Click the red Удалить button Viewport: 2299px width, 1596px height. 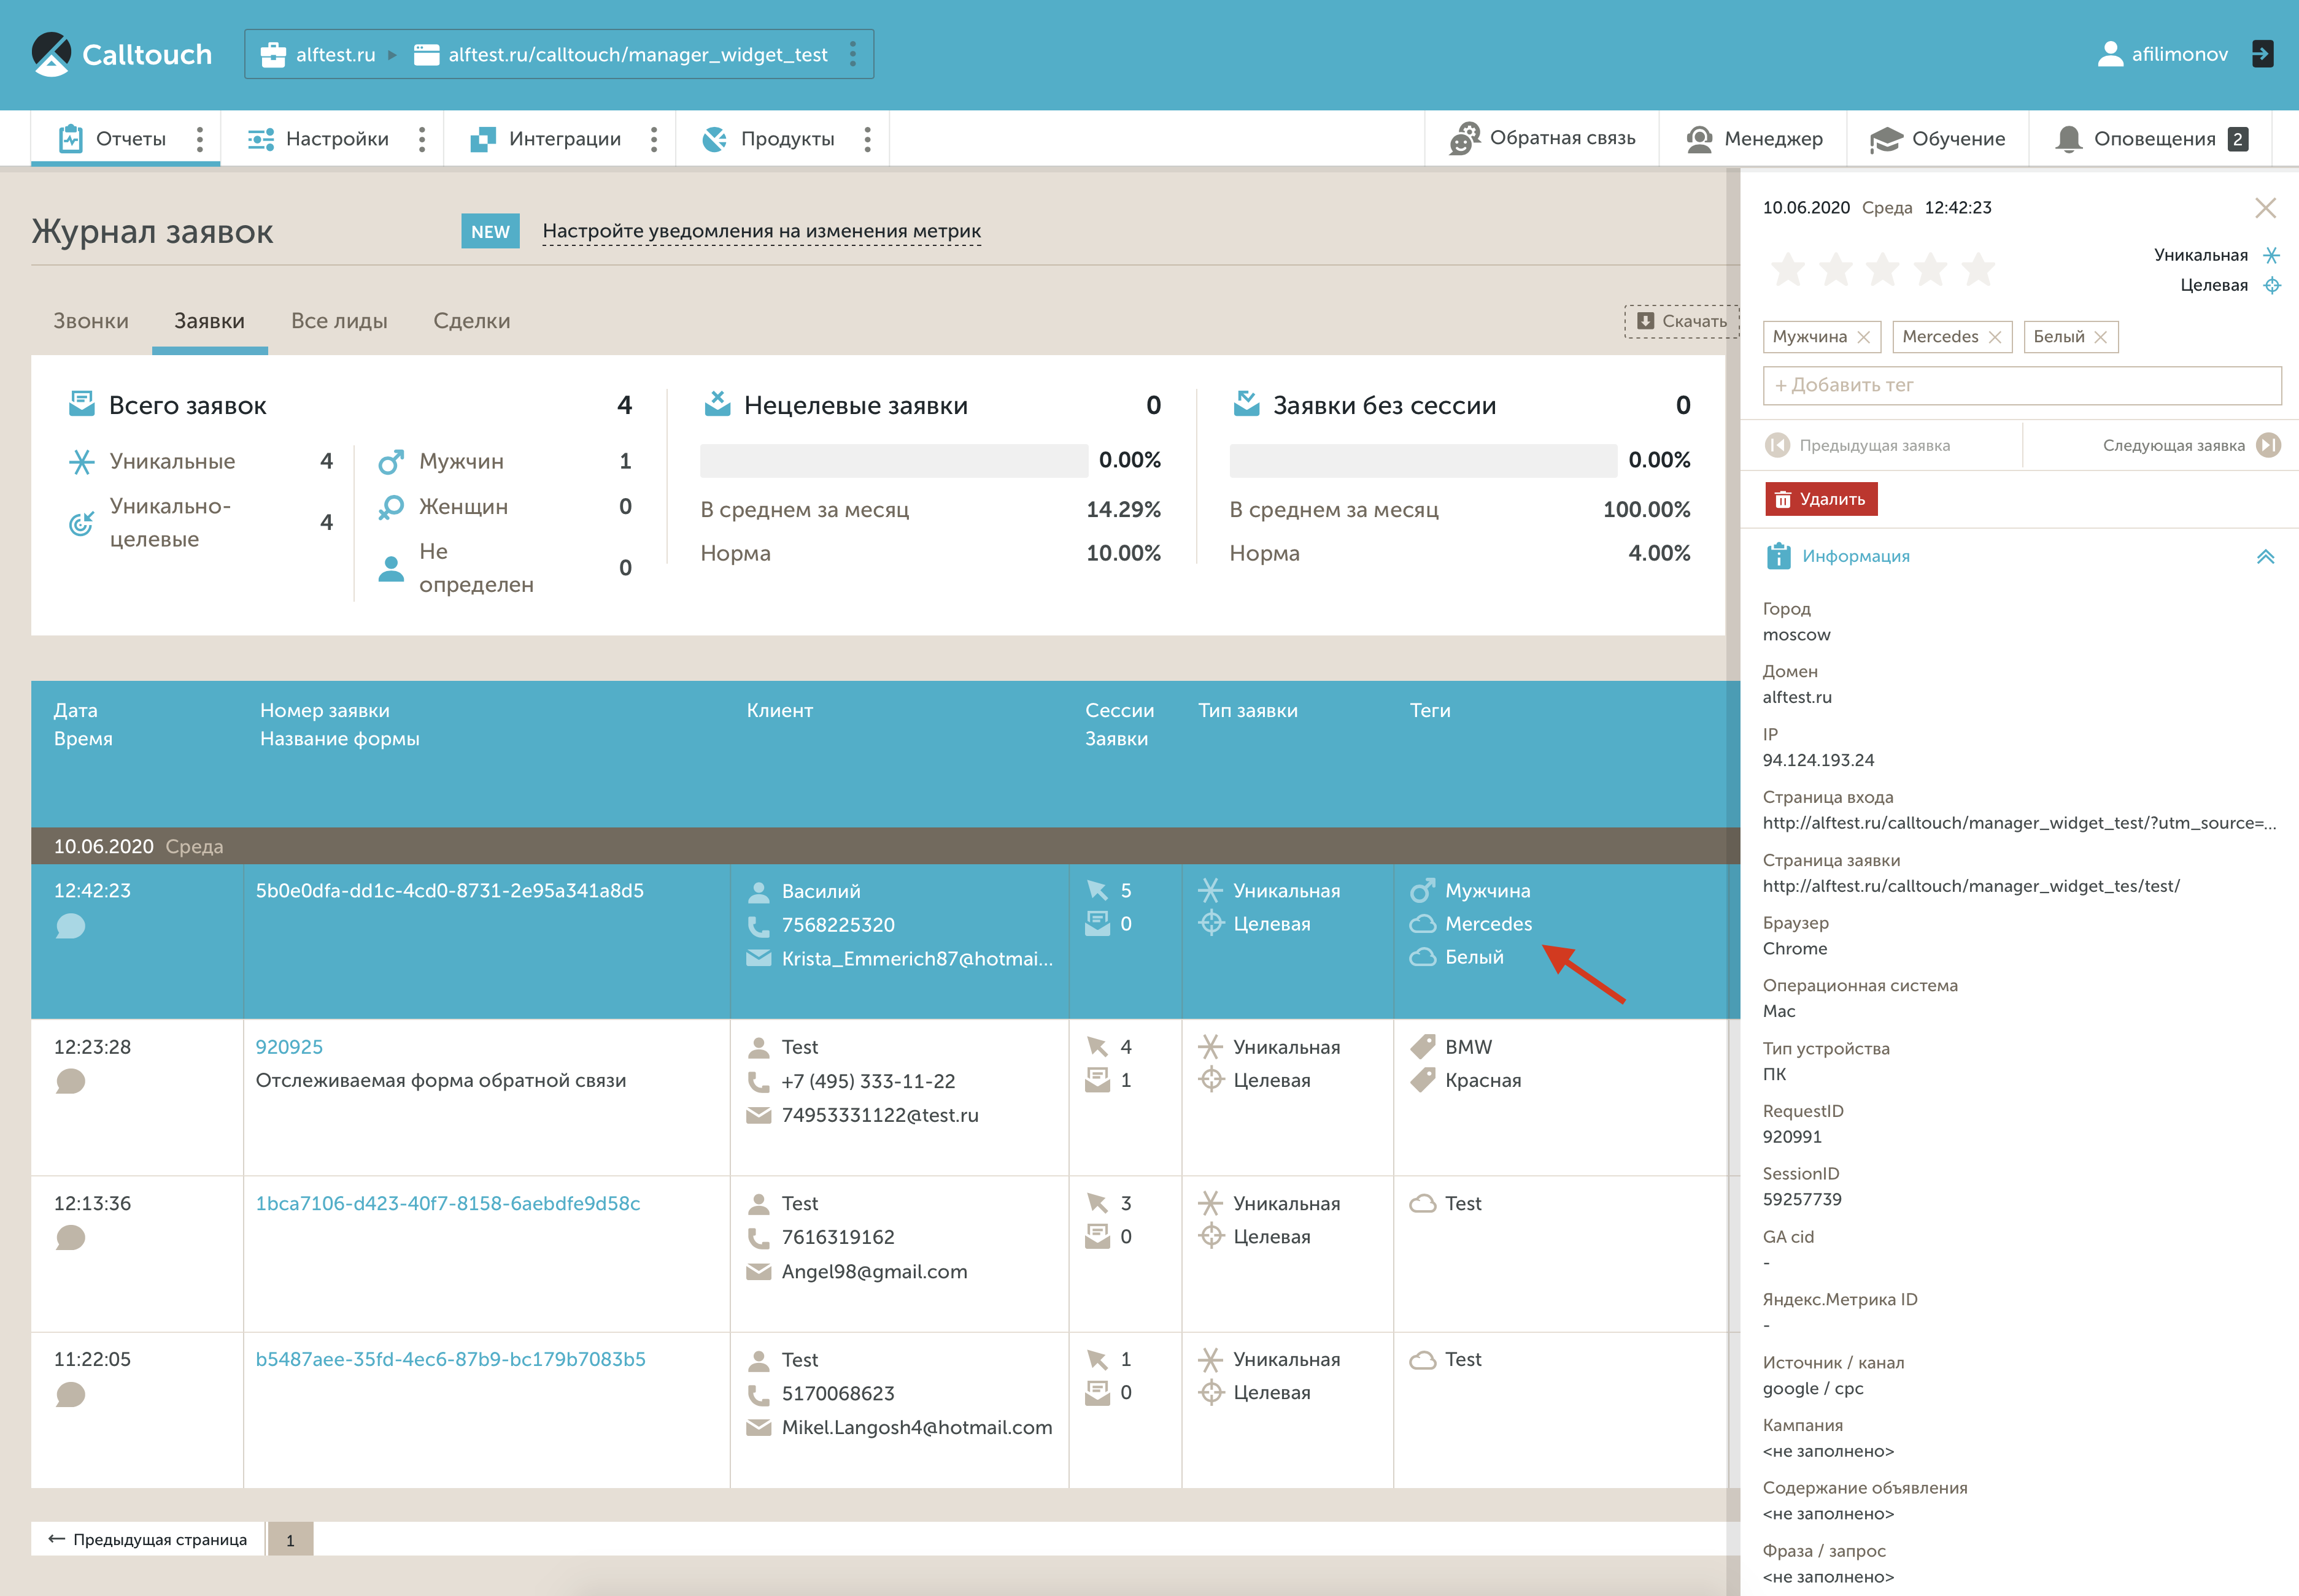point(1821,499)
